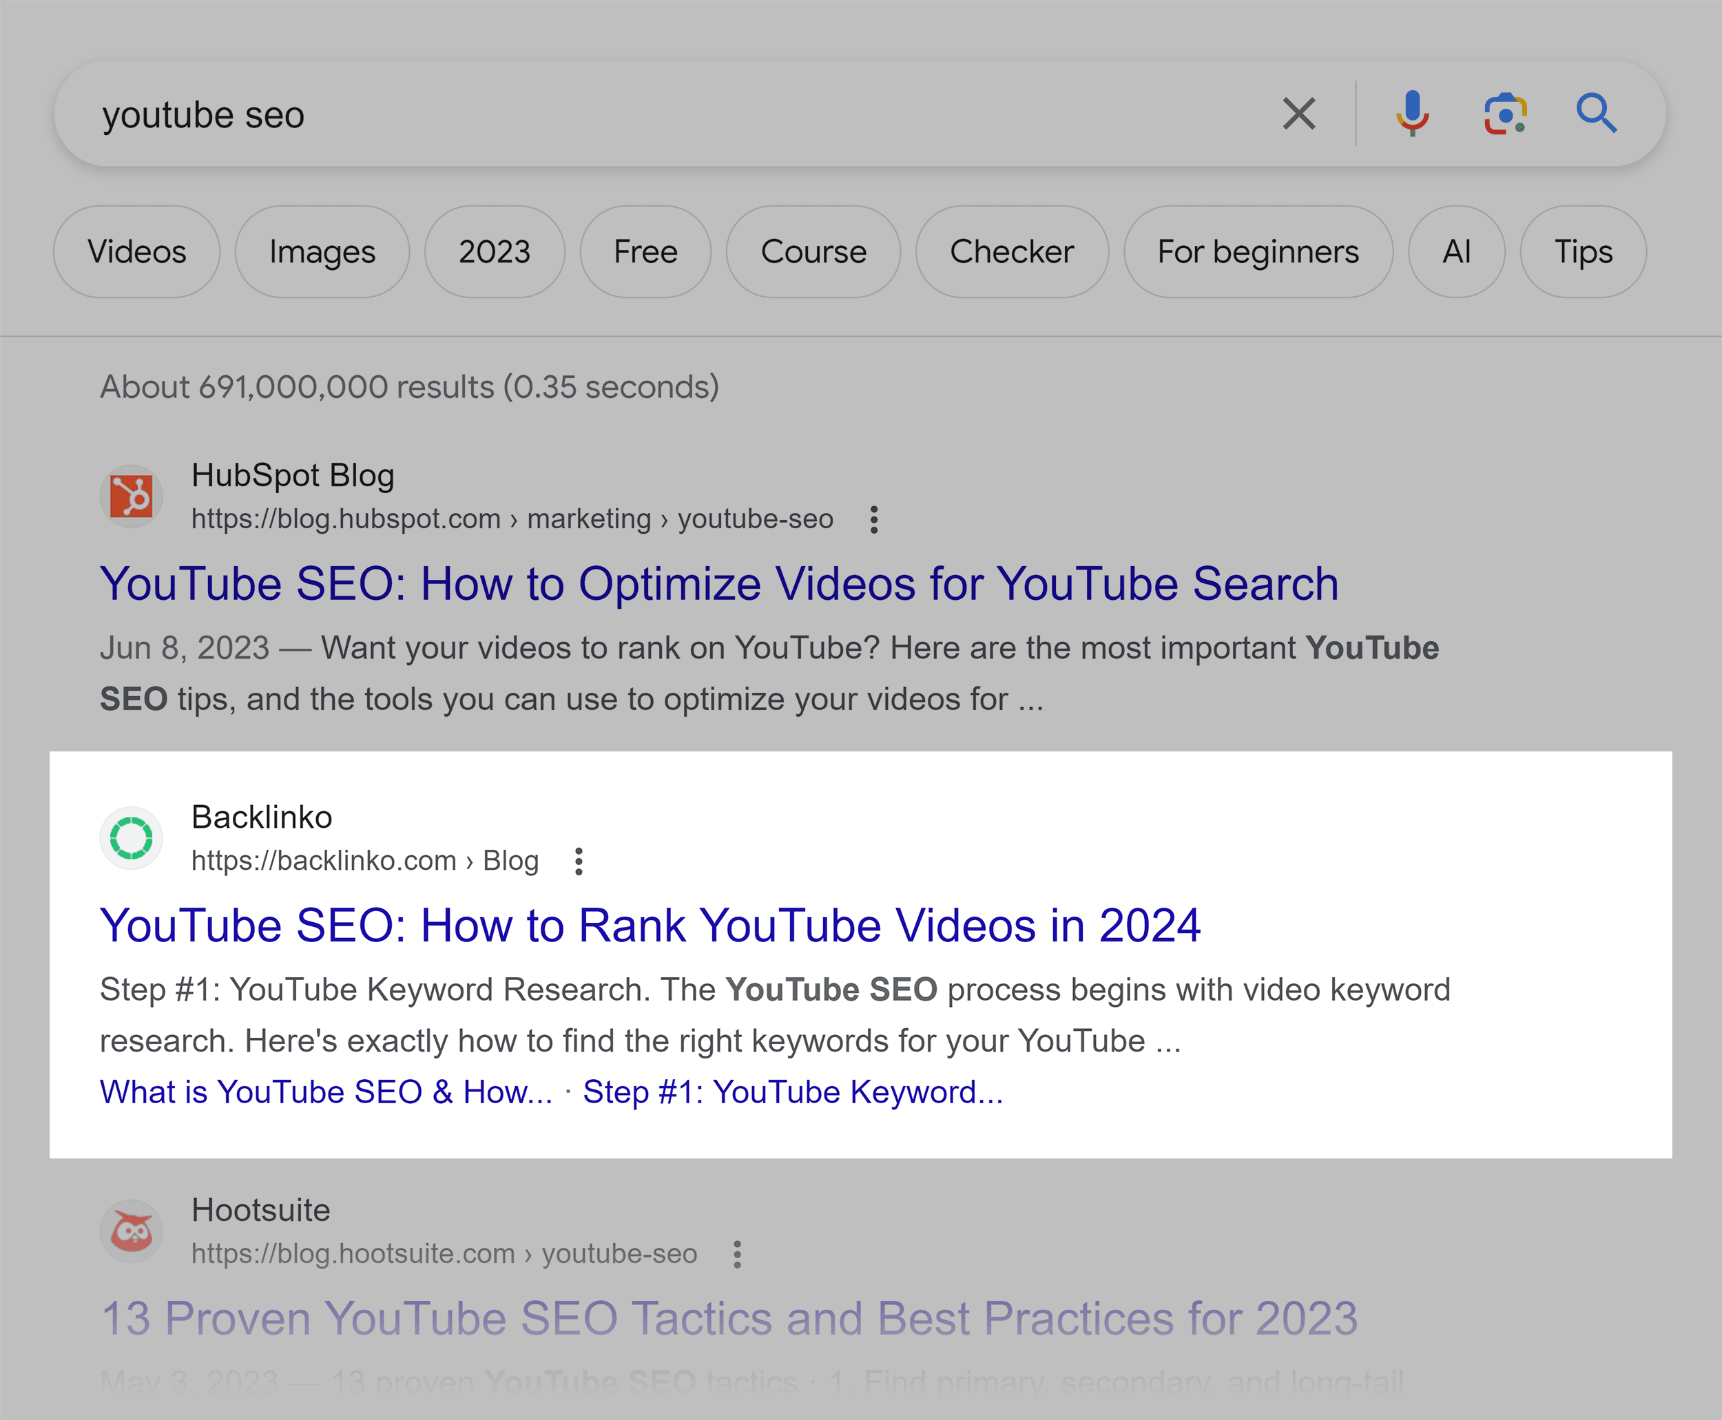1722x1420 pixels.
Task: Open Hootsuite's 13 Proven YouTube SEO Tactics result
Action: click(x=729, y=1319)
